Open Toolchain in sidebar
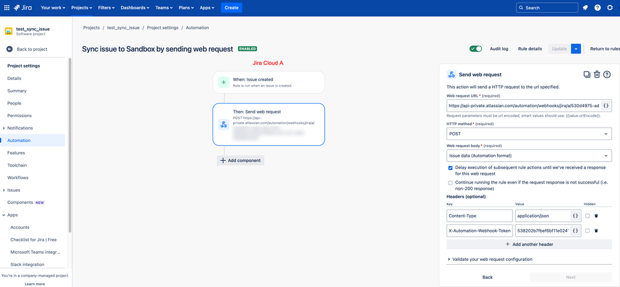 [17, 165]
